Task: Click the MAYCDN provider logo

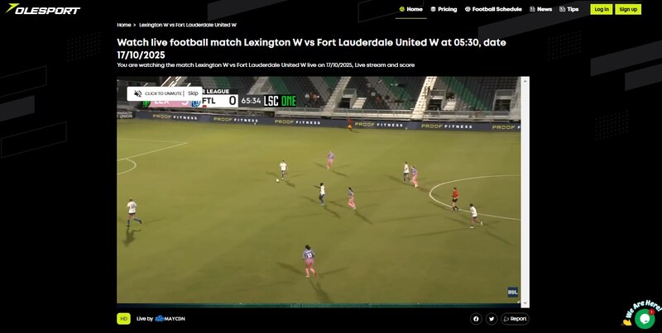Action: [170, 319]
